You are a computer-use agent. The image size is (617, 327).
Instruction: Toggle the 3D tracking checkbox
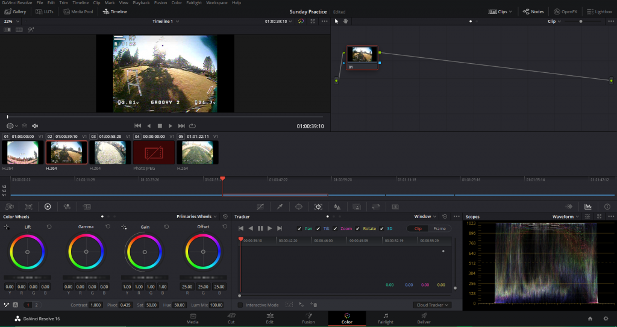point(381,229)
